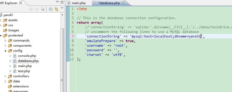Switch to the main.php editor tab
Image resolution: width=232 pixels, height=92 pixels.
(79, 3)
